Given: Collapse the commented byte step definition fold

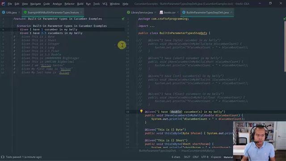Looking at the screenshot, I should coord(137,40).
